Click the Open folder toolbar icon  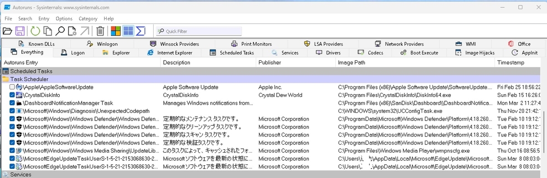coord(7,31)
